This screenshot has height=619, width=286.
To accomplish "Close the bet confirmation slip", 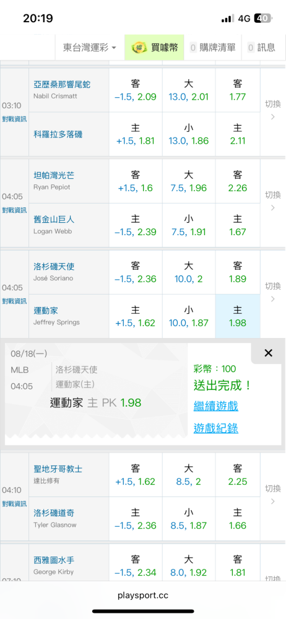I will [268, 353].
